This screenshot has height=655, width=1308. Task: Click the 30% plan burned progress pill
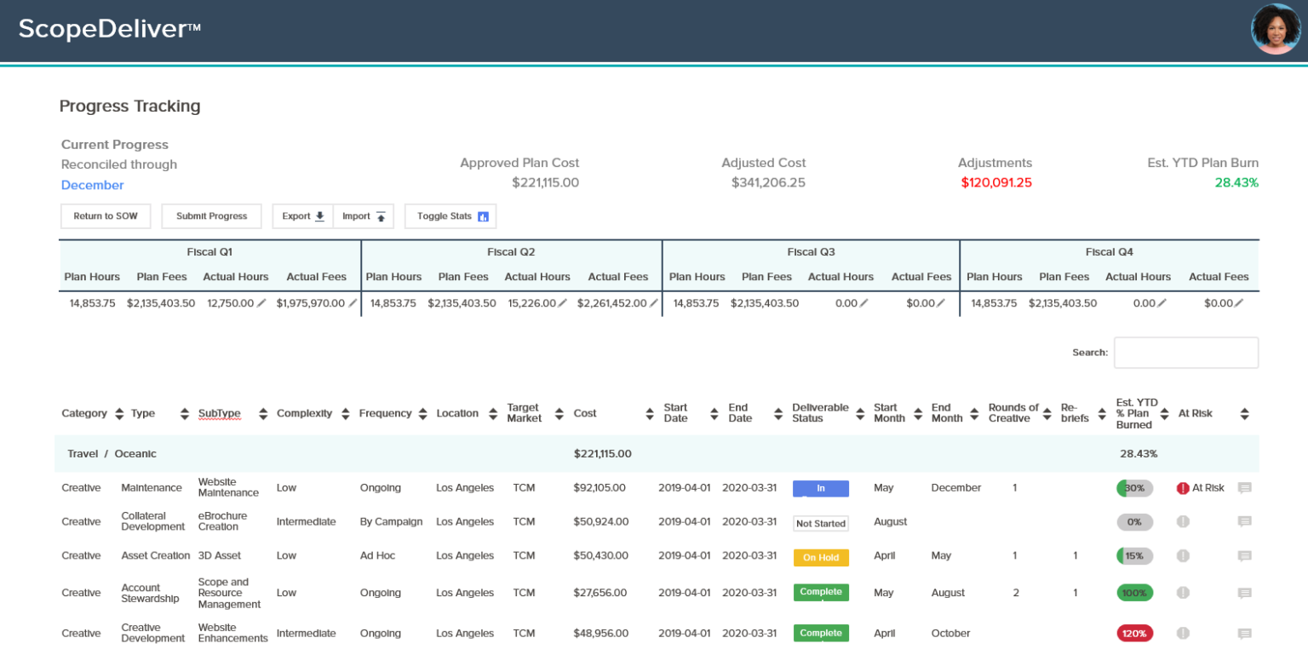(x=1135, y=487)
